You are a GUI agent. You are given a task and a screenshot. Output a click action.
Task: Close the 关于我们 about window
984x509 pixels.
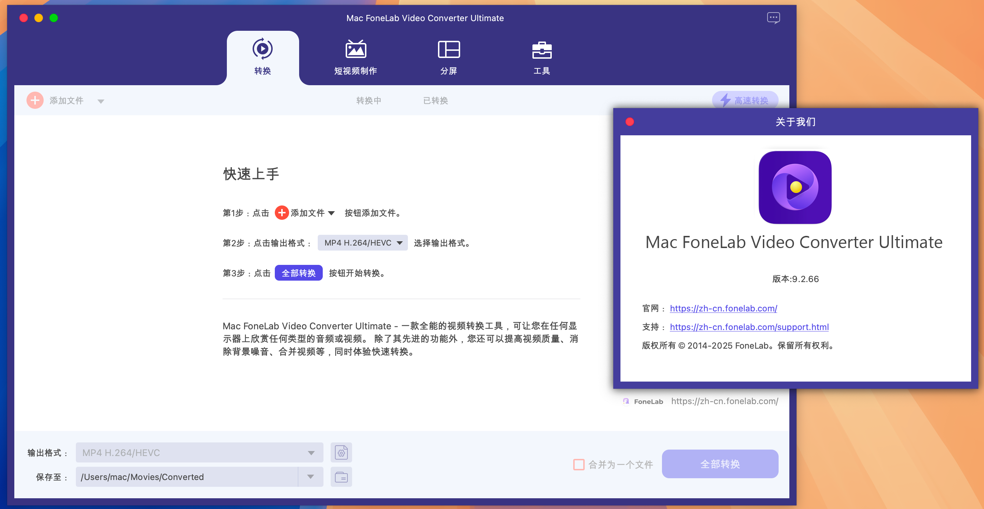point(630,122)
